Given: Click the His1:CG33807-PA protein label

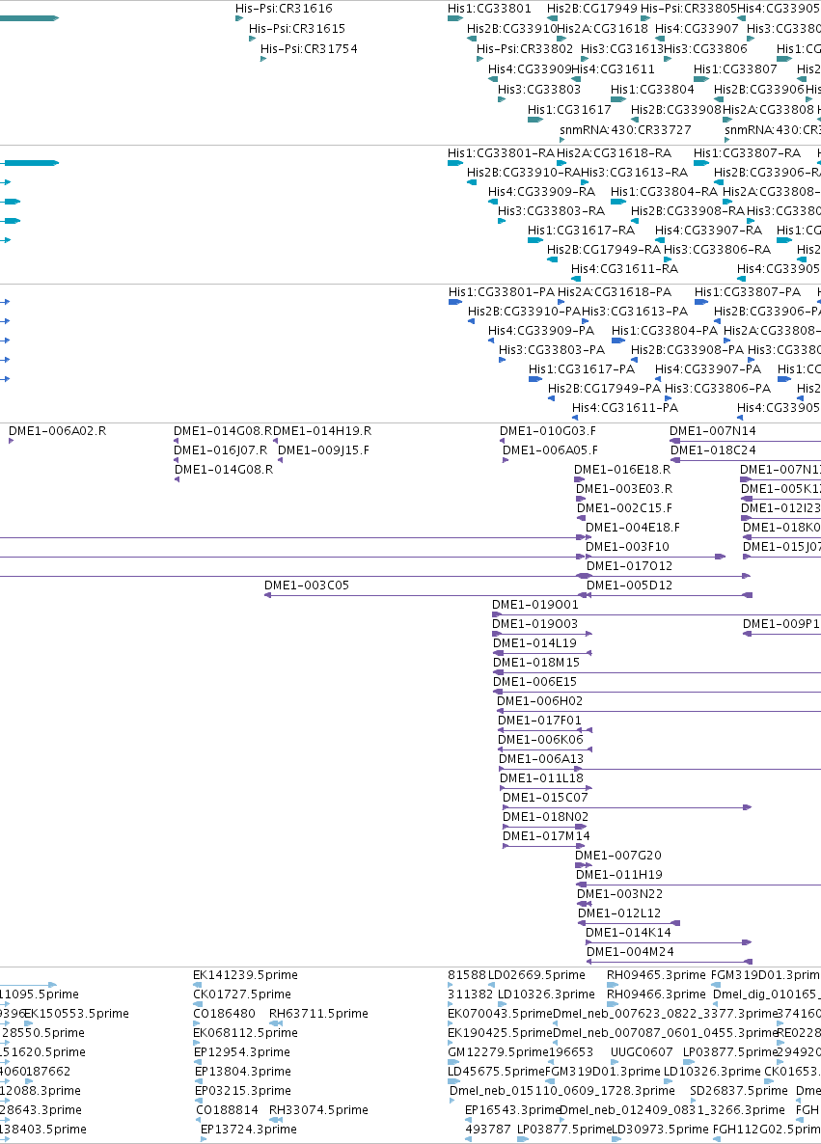Looking at the screenshot, I should click(748, 292).
